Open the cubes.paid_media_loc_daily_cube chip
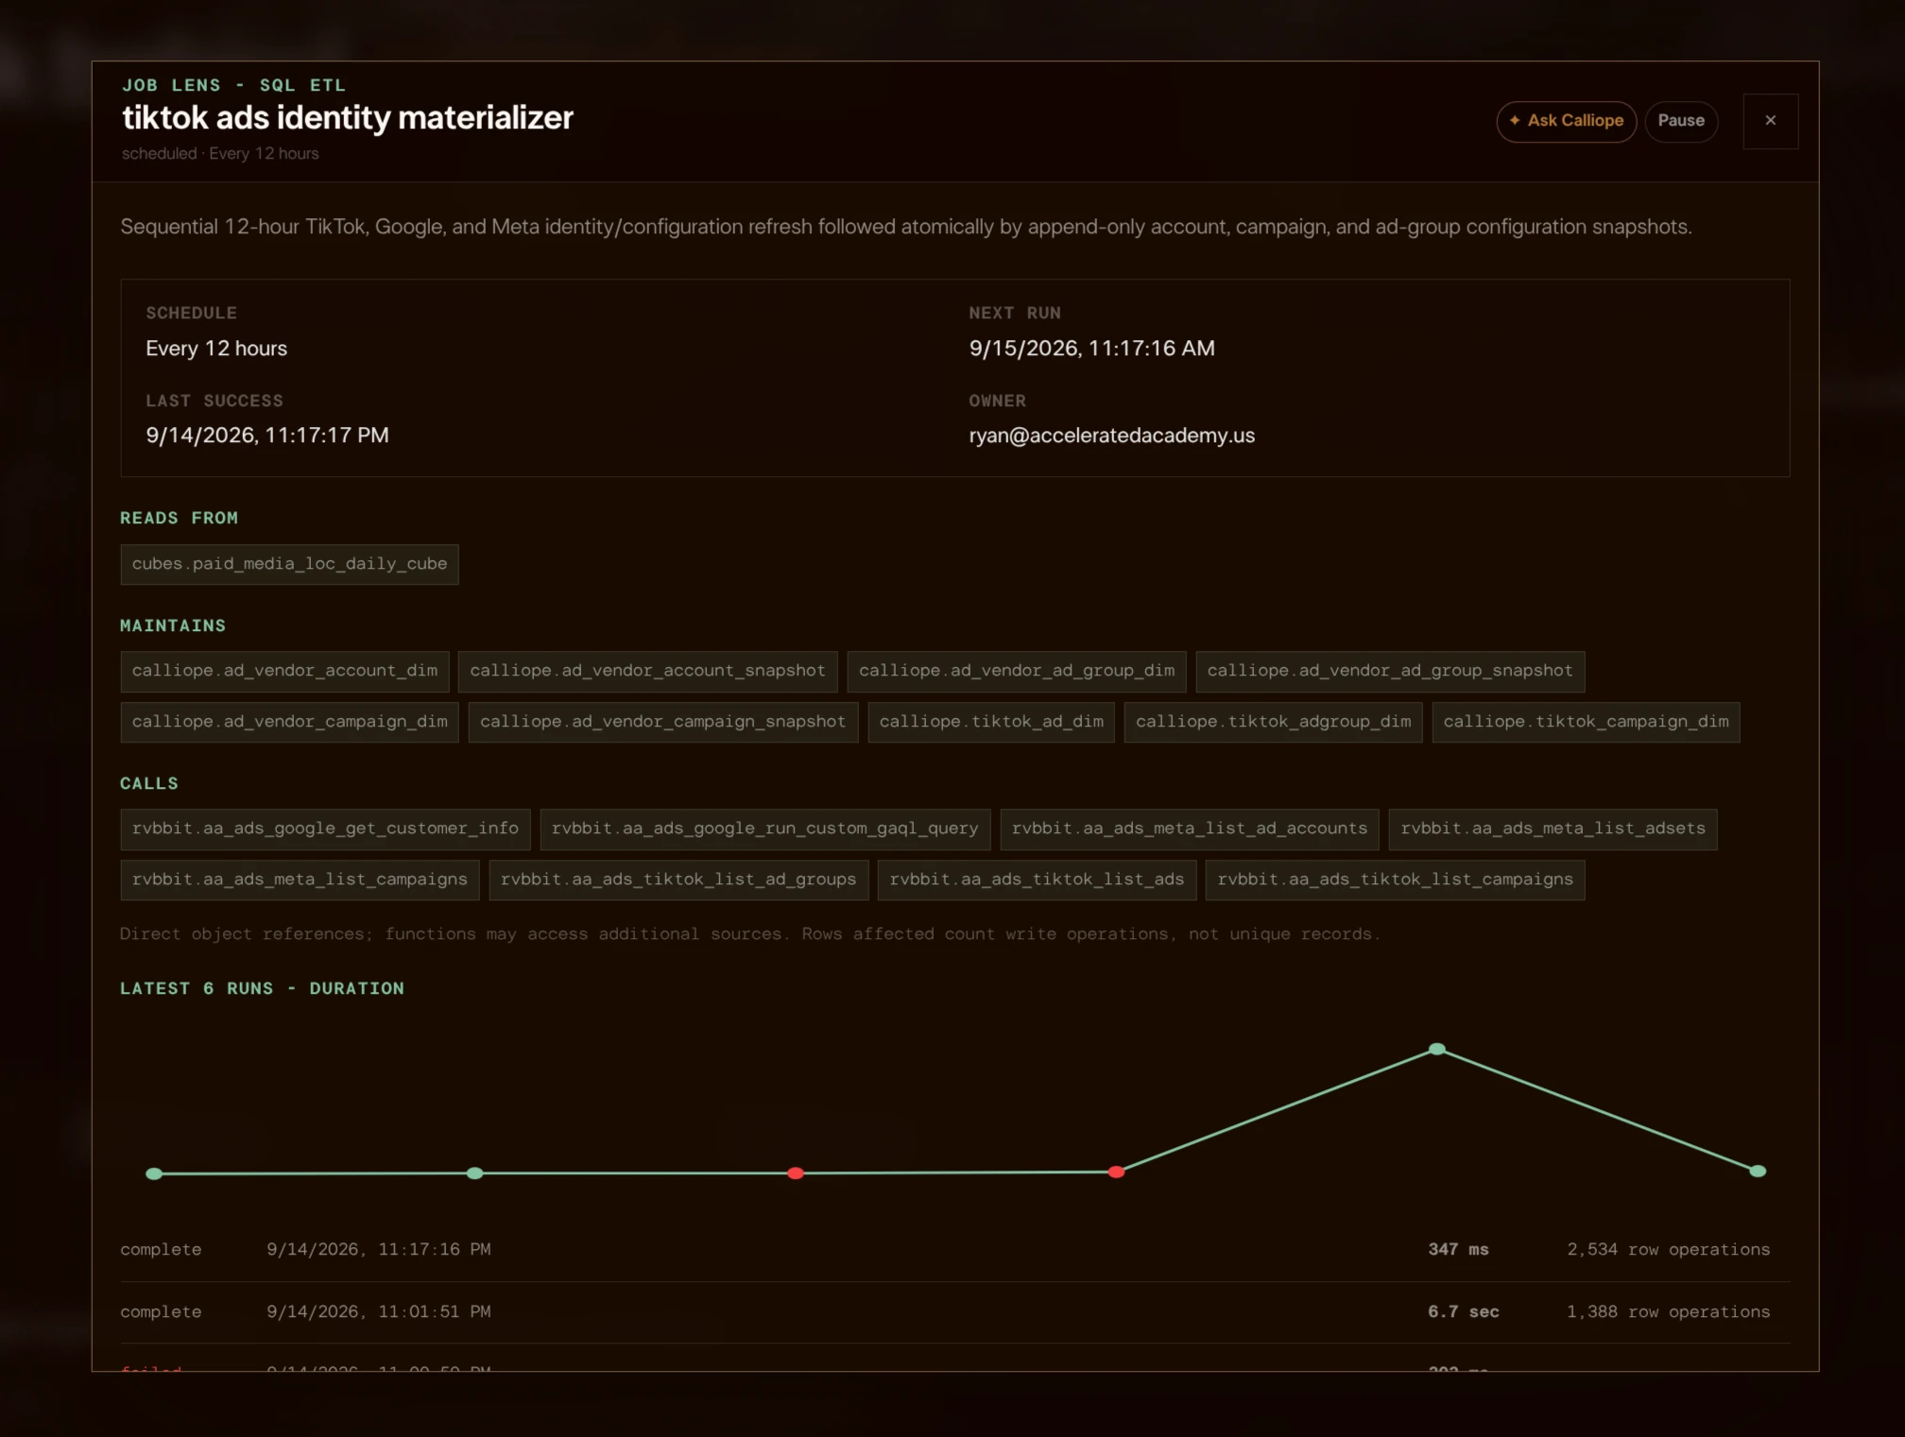This screenshot has height=1437, width=1905. [289, 564]
